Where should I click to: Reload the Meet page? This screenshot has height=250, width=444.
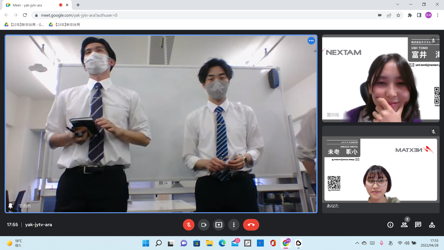25,15
